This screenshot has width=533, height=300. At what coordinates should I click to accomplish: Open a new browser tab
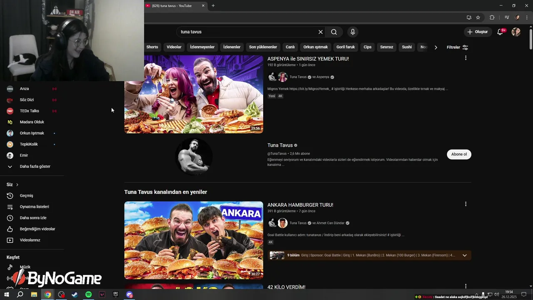213,6
